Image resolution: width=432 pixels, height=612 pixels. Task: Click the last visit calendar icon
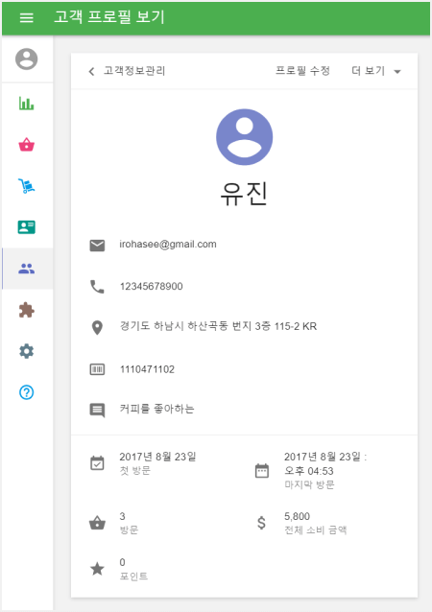pyautogui.click(x=262, y=470)
